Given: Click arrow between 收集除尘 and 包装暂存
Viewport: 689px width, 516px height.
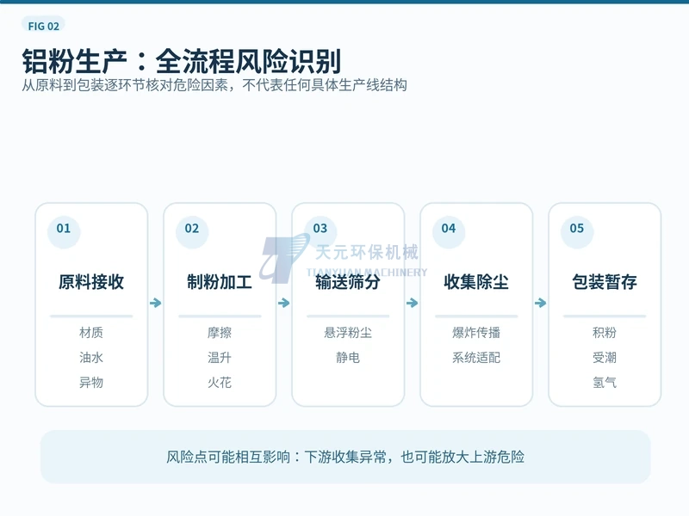Looking at the screenshot, I should click(x=541, y=303).
